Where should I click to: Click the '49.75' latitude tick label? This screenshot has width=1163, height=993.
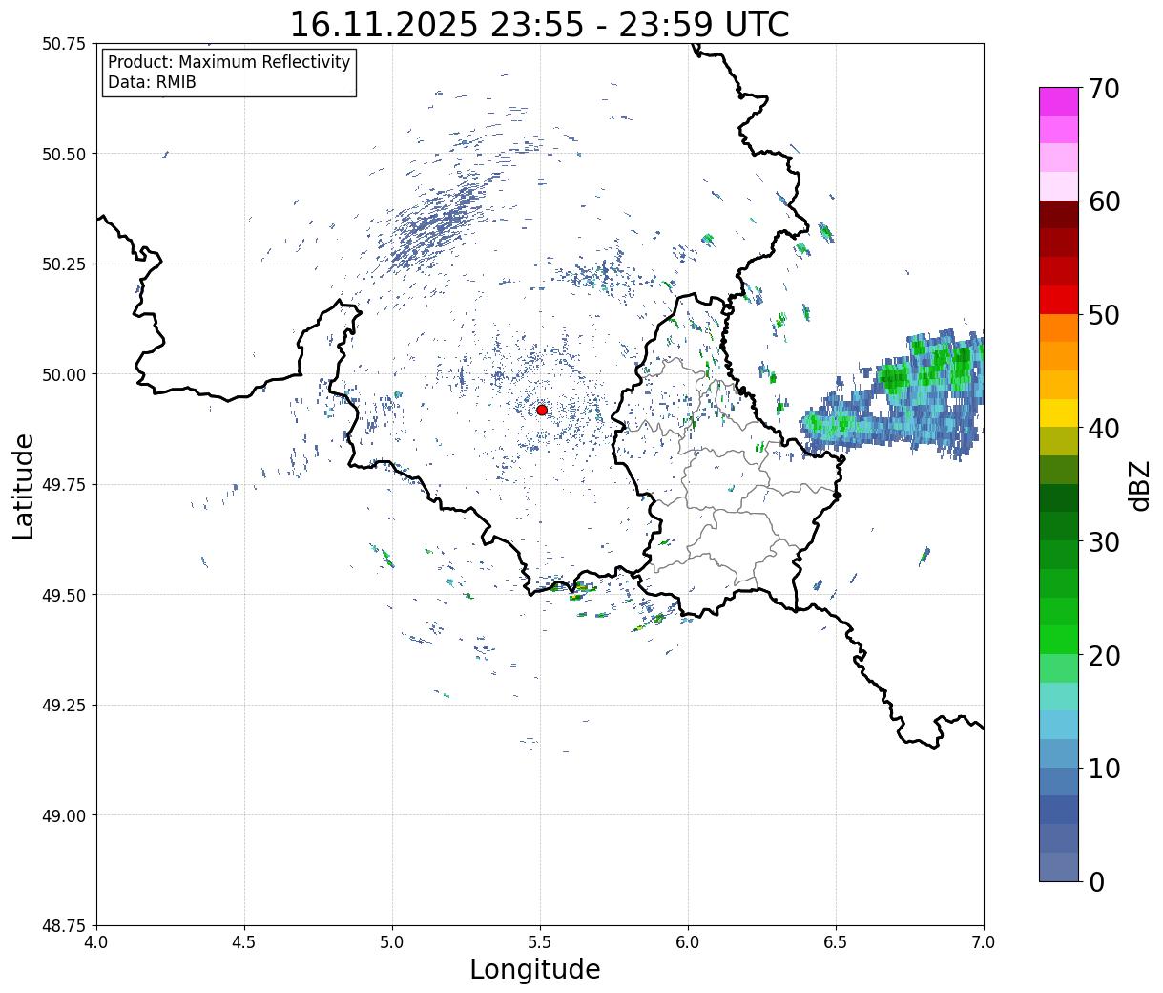(x=64, y=485)
